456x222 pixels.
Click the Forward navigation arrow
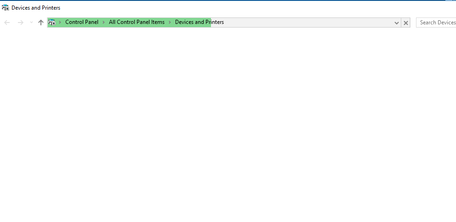(x=20, y=23)
